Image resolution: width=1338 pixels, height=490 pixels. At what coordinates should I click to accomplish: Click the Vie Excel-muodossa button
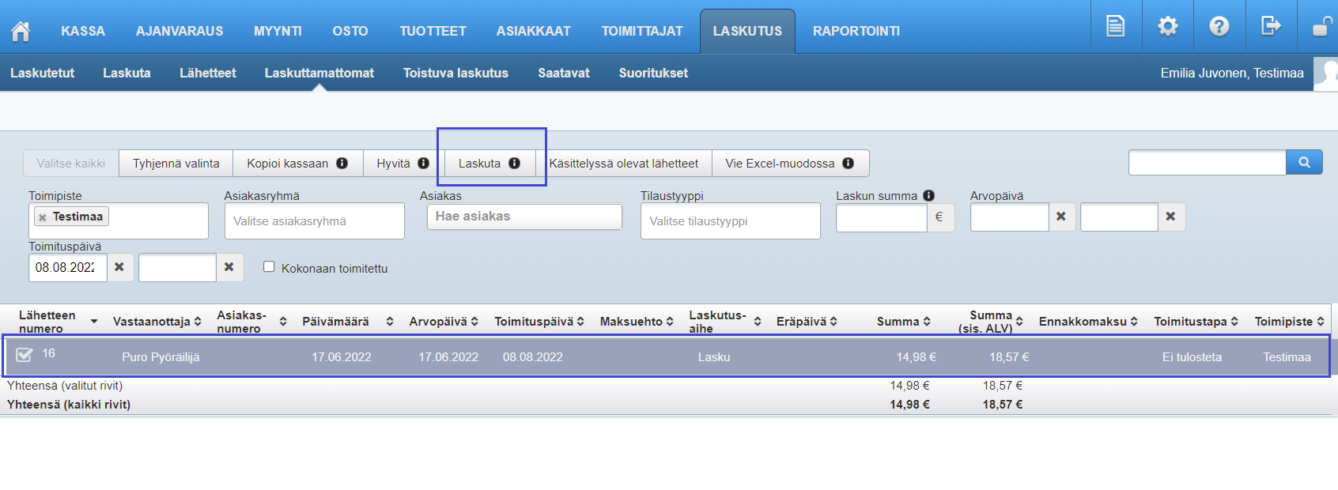coord(788,164)
